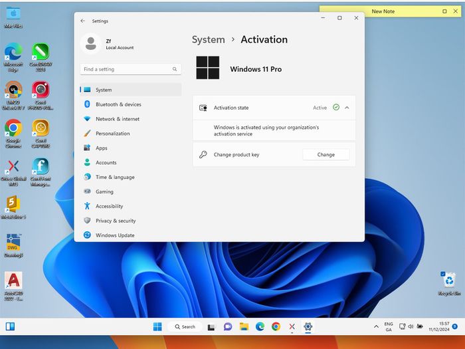Image resolution: width=465 pixels, height=349 pixels.
Task: Open Network & internet settings
Action: pos(131,119)
